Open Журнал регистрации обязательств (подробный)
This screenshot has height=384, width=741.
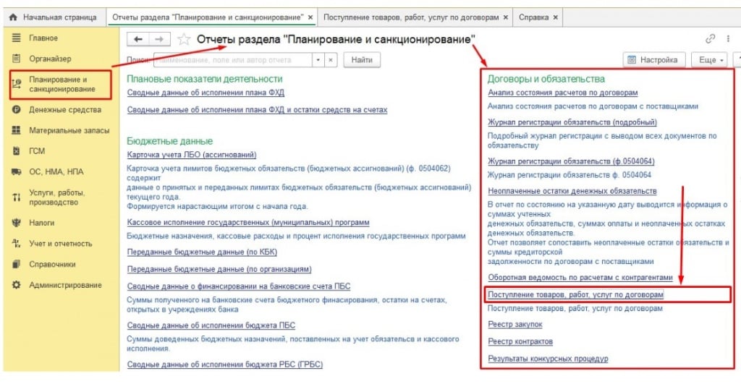pos(572,122)
